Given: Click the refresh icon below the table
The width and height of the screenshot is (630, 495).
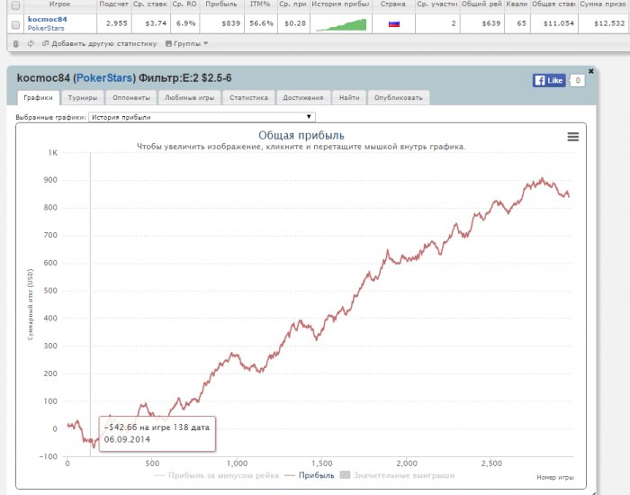Looking at the screenshot, I should (31, 44).
